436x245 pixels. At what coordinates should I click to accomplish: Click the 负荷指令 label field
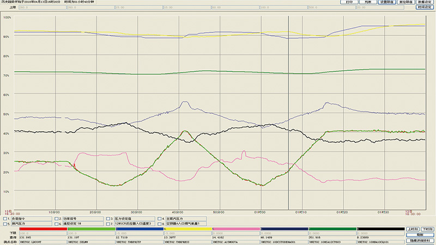click(x=32, y=219)
